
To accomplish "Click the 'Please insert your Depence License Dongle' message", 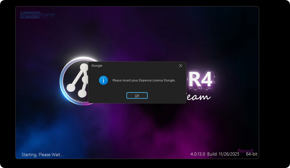I will click(x=144, y=80).
